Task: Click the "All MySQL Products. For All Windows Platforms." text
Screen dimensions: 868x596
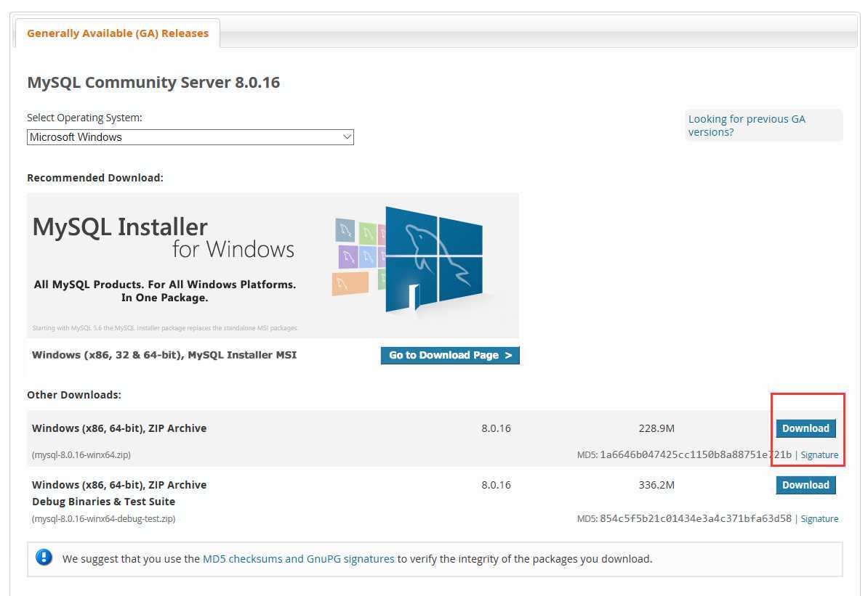Action: [165, 284]
